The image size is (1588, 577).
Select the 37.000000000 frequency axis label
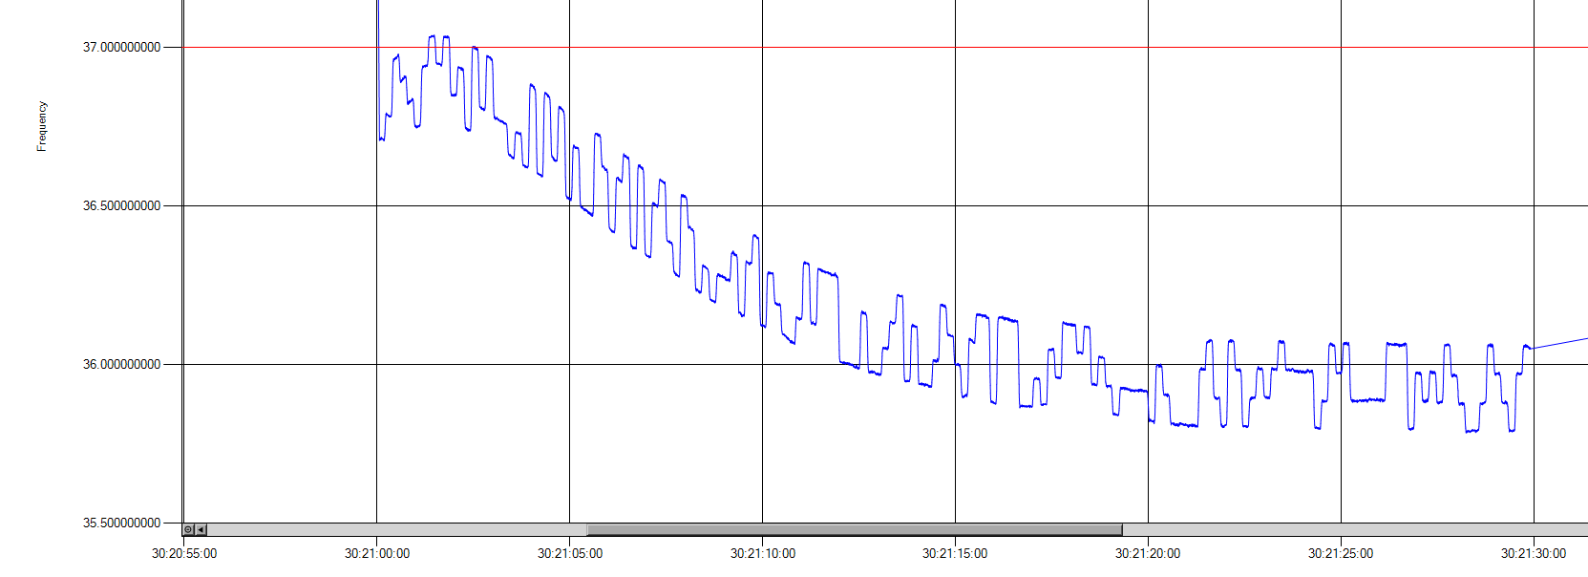coord(121,47)
